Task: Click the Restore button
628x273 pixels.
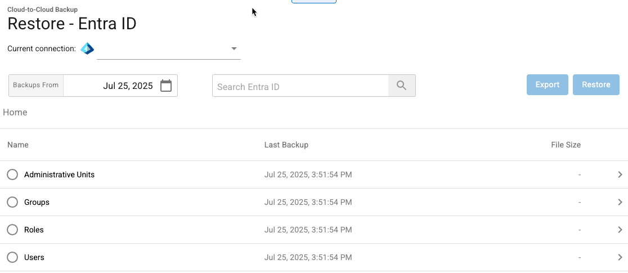Action: [x=596, y=84]
